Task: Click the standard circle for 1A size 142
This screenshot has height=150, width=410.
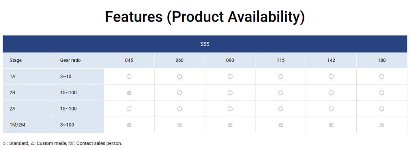Action: coord(331,77)
